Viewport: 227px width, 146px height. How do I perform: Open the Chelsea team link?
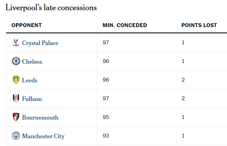(32, 62)
